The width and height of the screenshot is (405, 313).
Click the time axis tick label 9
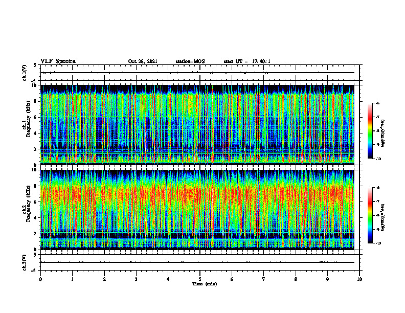coord(327,279)
